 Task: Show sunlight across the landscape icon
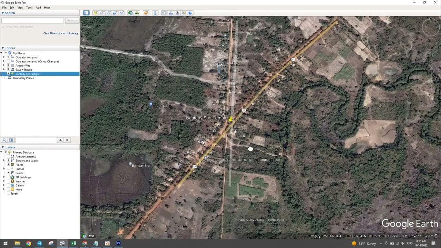[137, 13]
